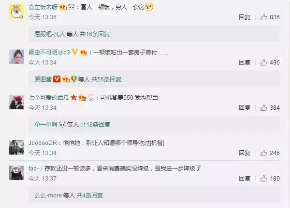Reply to JoooooDR's comment
The height and width of the screenshot is (208, 290).
[x=245, y=153]
